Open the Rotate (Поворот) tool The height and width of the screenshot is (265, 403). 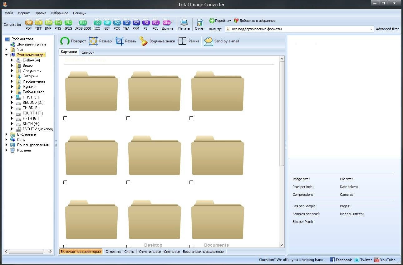(73, 41)
